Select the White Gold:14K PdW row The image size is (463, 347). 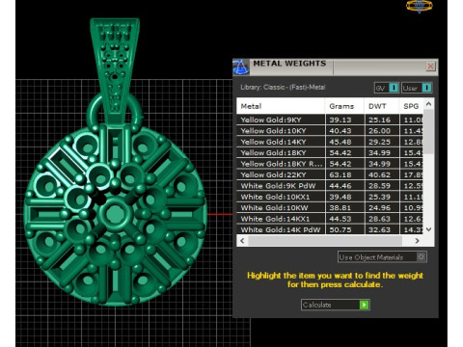tap(330, 229)
